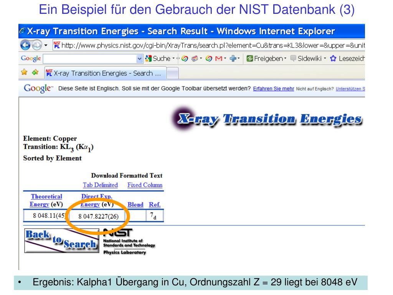Follow the Erfahren Sie mehr link
Screen dimensions: 393x295
[x=273, y=89]
